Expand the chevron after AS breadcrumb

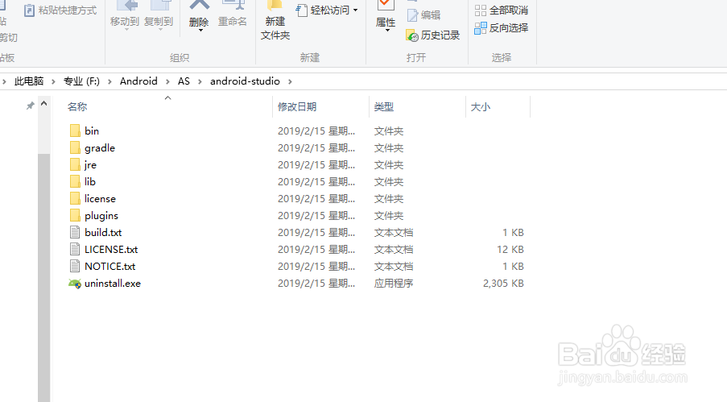200,81
